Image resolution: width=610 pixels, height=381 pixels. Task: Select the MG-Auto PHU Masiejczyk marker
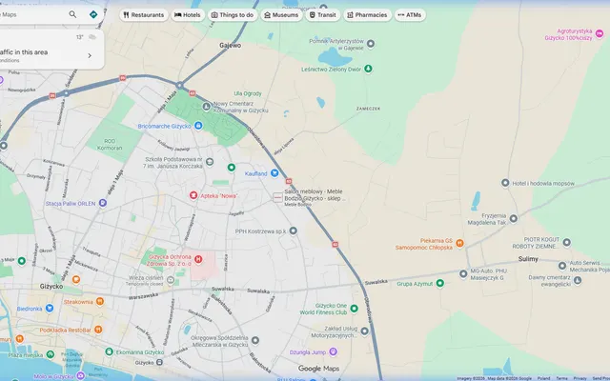tap(463, 273)
